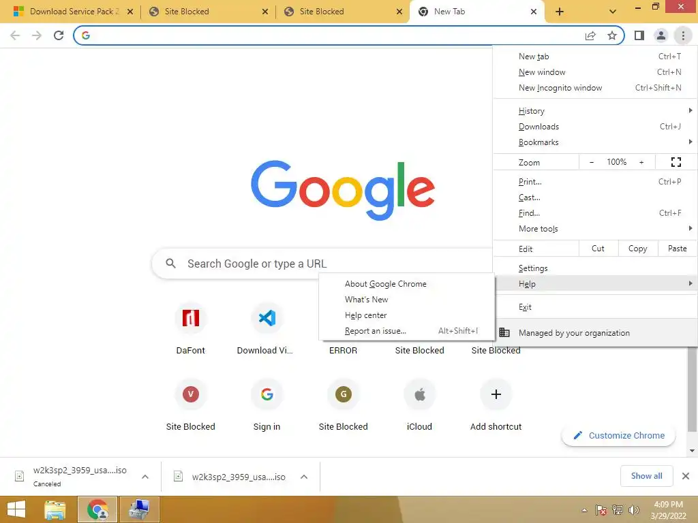The width and height of the screenshot is (698, 523).
Task: Open the side panel icon
Action: pos(639,35)
